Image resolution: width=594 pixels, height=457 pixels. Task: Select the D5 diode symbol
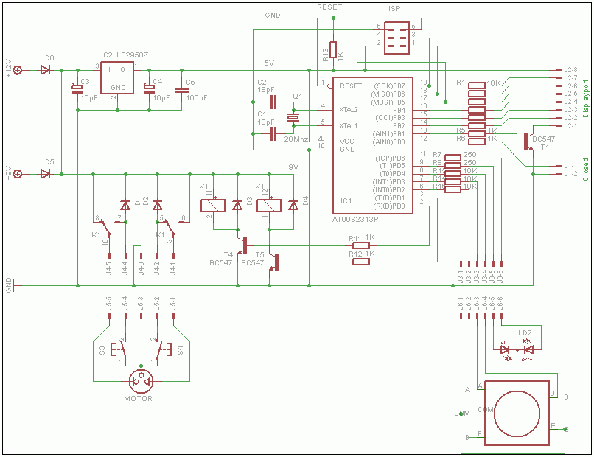click(46, 174)
